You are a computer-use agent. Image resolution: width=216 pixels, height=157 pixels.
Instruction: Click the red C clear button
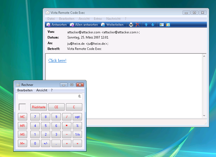pyautogui.click(x=74, y=107)
